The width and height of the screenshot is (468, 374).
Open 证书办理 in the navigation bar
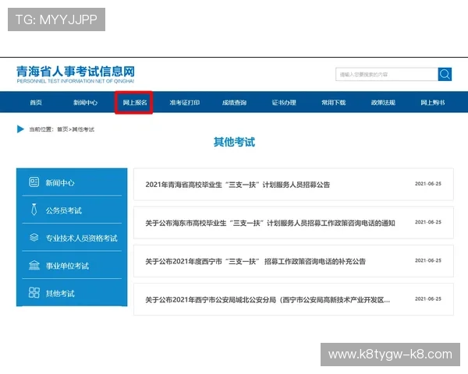284,103
